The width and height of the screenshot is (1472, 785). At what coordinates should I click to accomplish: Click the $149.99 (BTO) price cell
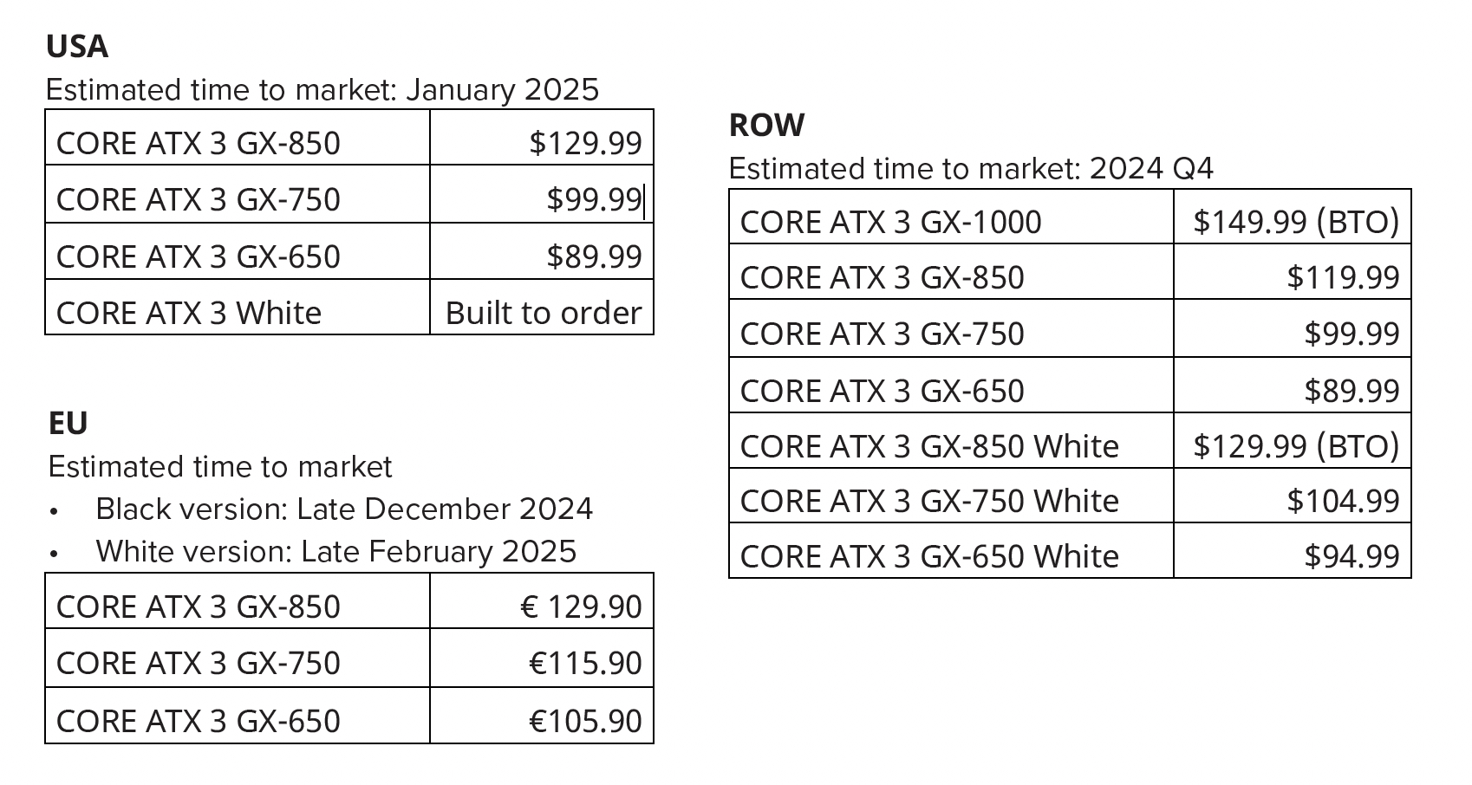(1296, 223)
